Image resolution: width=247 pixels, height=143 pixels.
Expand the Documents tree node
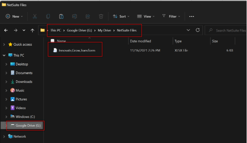point(6,73)
